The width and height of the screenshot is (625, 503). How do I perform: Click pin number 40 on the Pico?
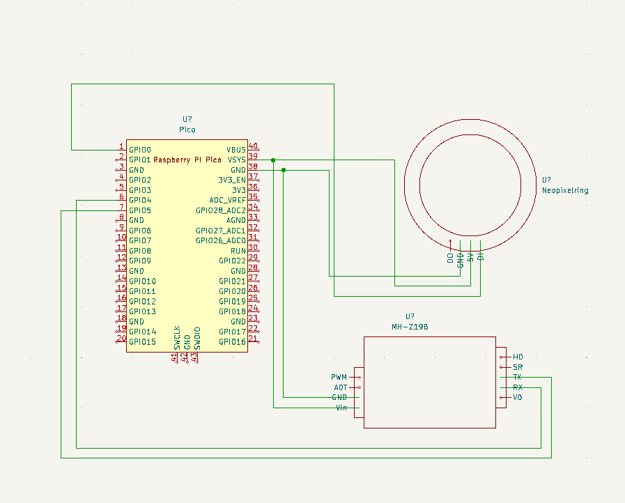(x=253, y=146)
